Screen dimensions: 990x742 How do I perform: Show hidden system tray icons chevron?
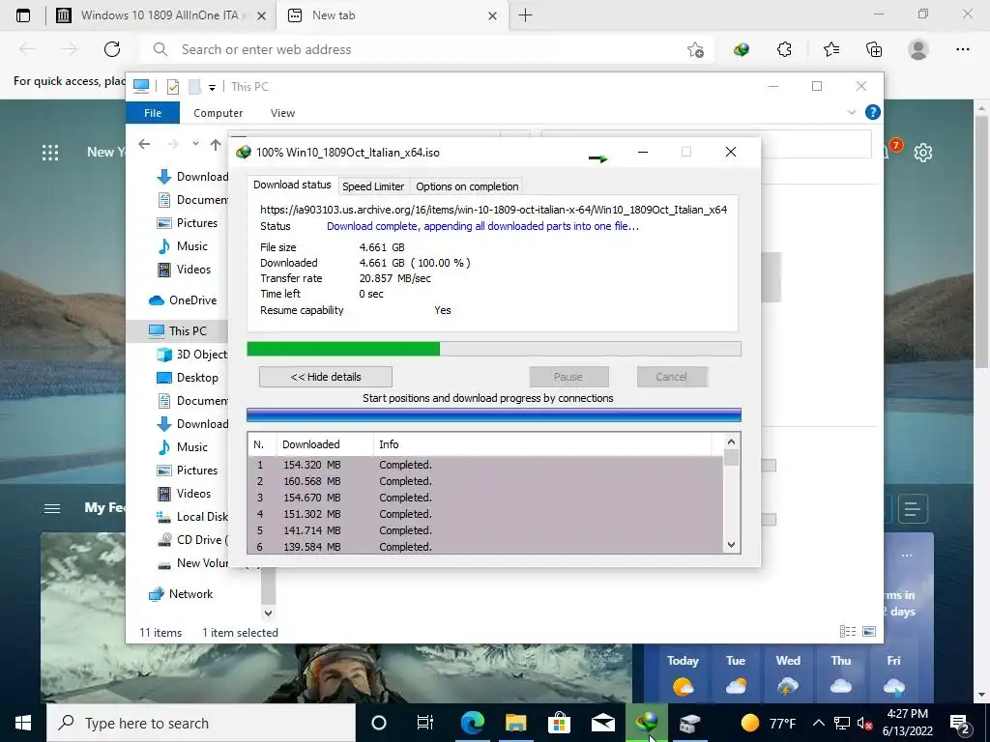tap(818, 723)
